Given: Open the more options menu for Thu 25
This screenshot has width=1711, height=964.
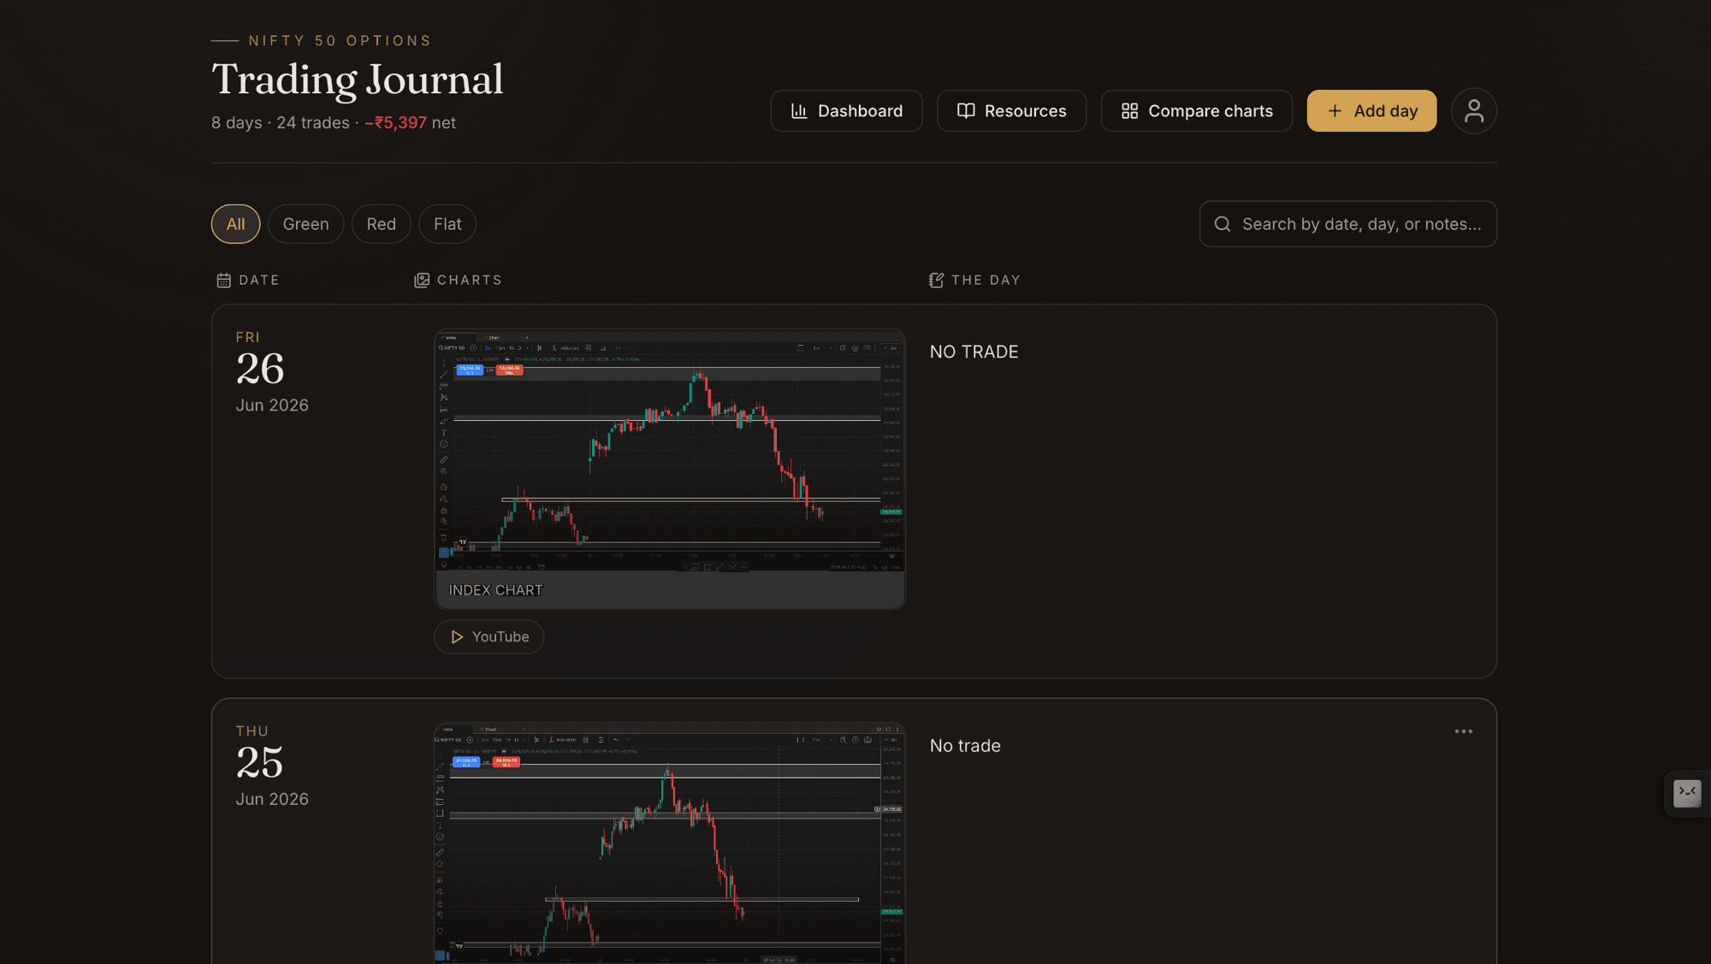Looking at the screenshot, I should pos(1463,731).
